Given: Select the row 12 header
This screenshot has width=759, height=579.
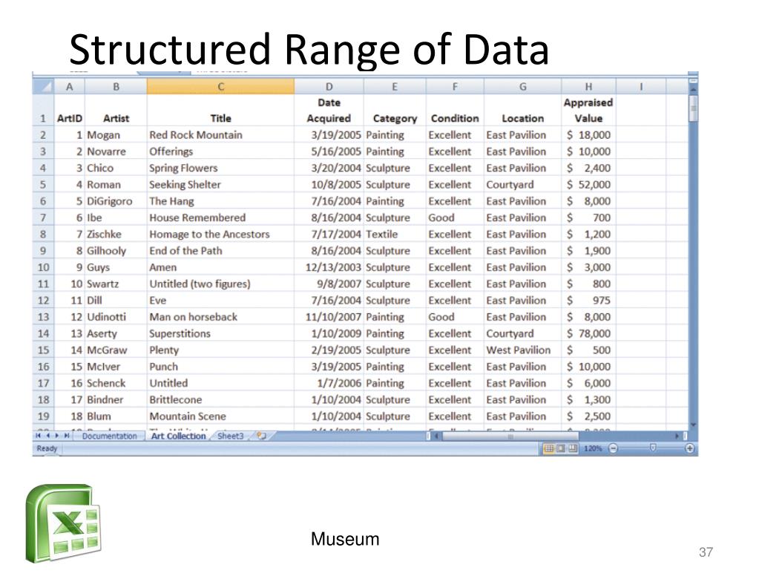Looking at the screenshot, I should click(43, 300).
